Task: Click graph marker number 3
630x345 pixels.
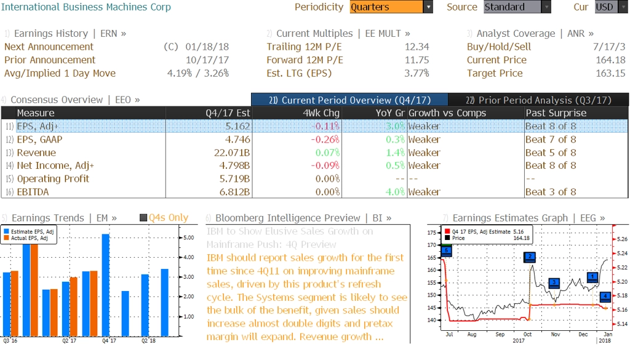Action: coord(554,283)
